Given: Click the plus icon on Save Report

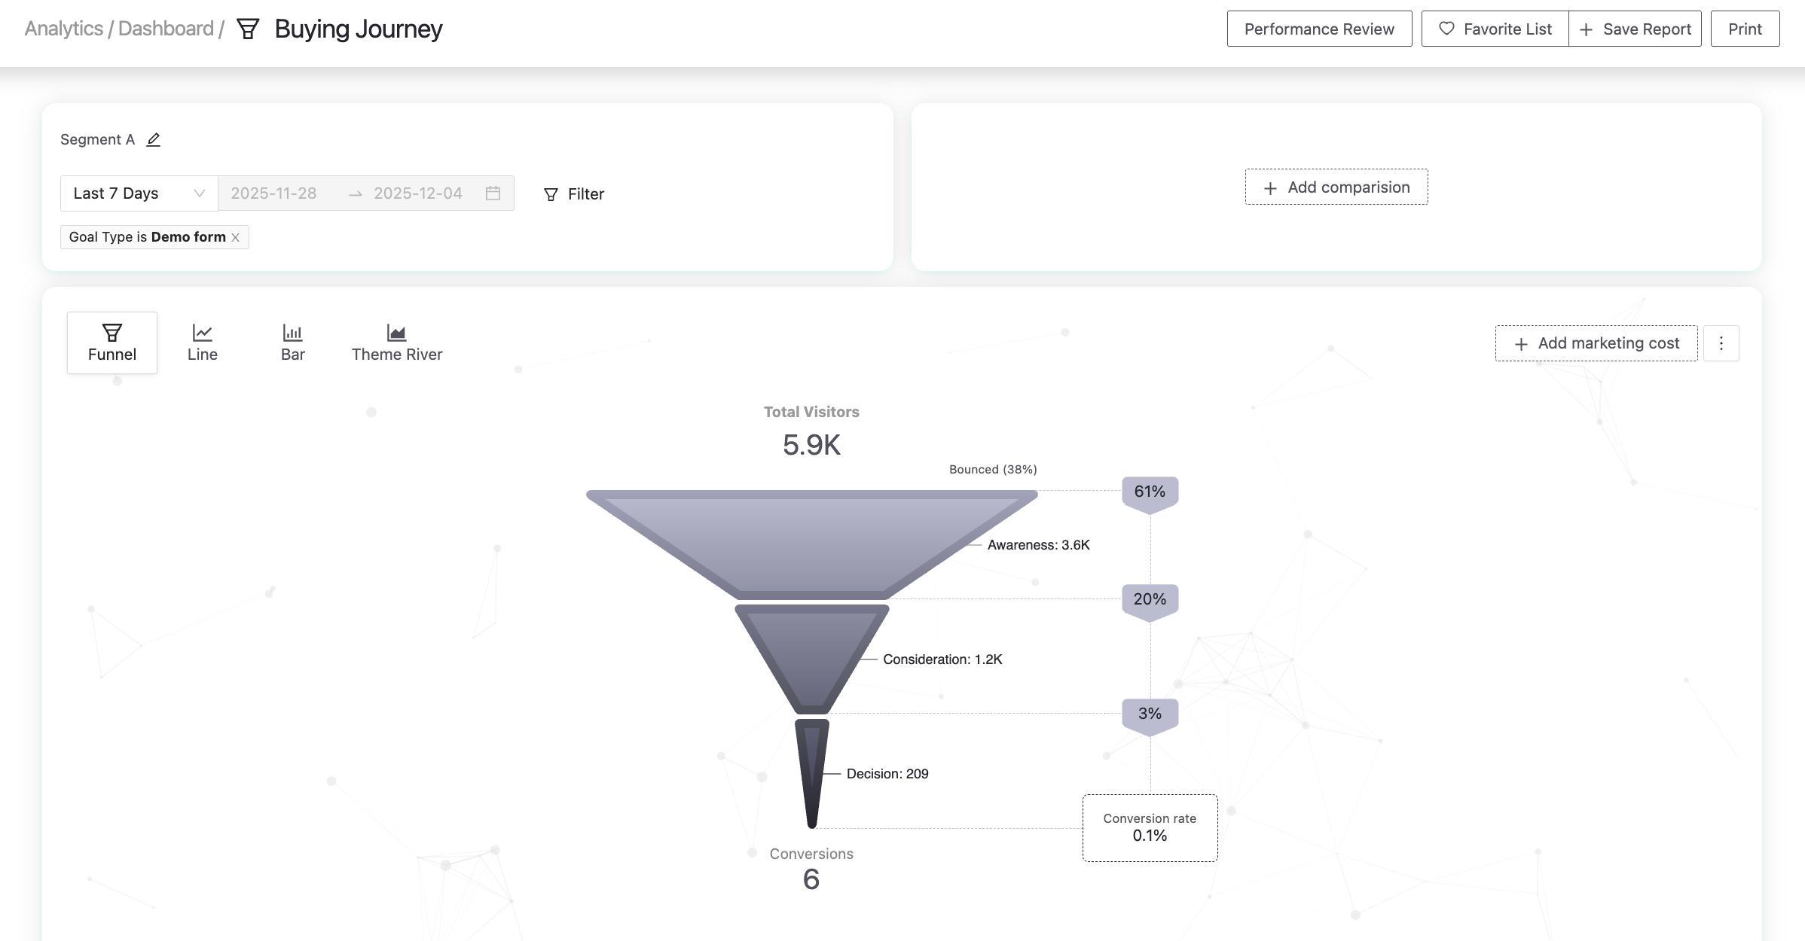Looking at the screenshot, I should pyautogui.click(x=1586, y=29).
